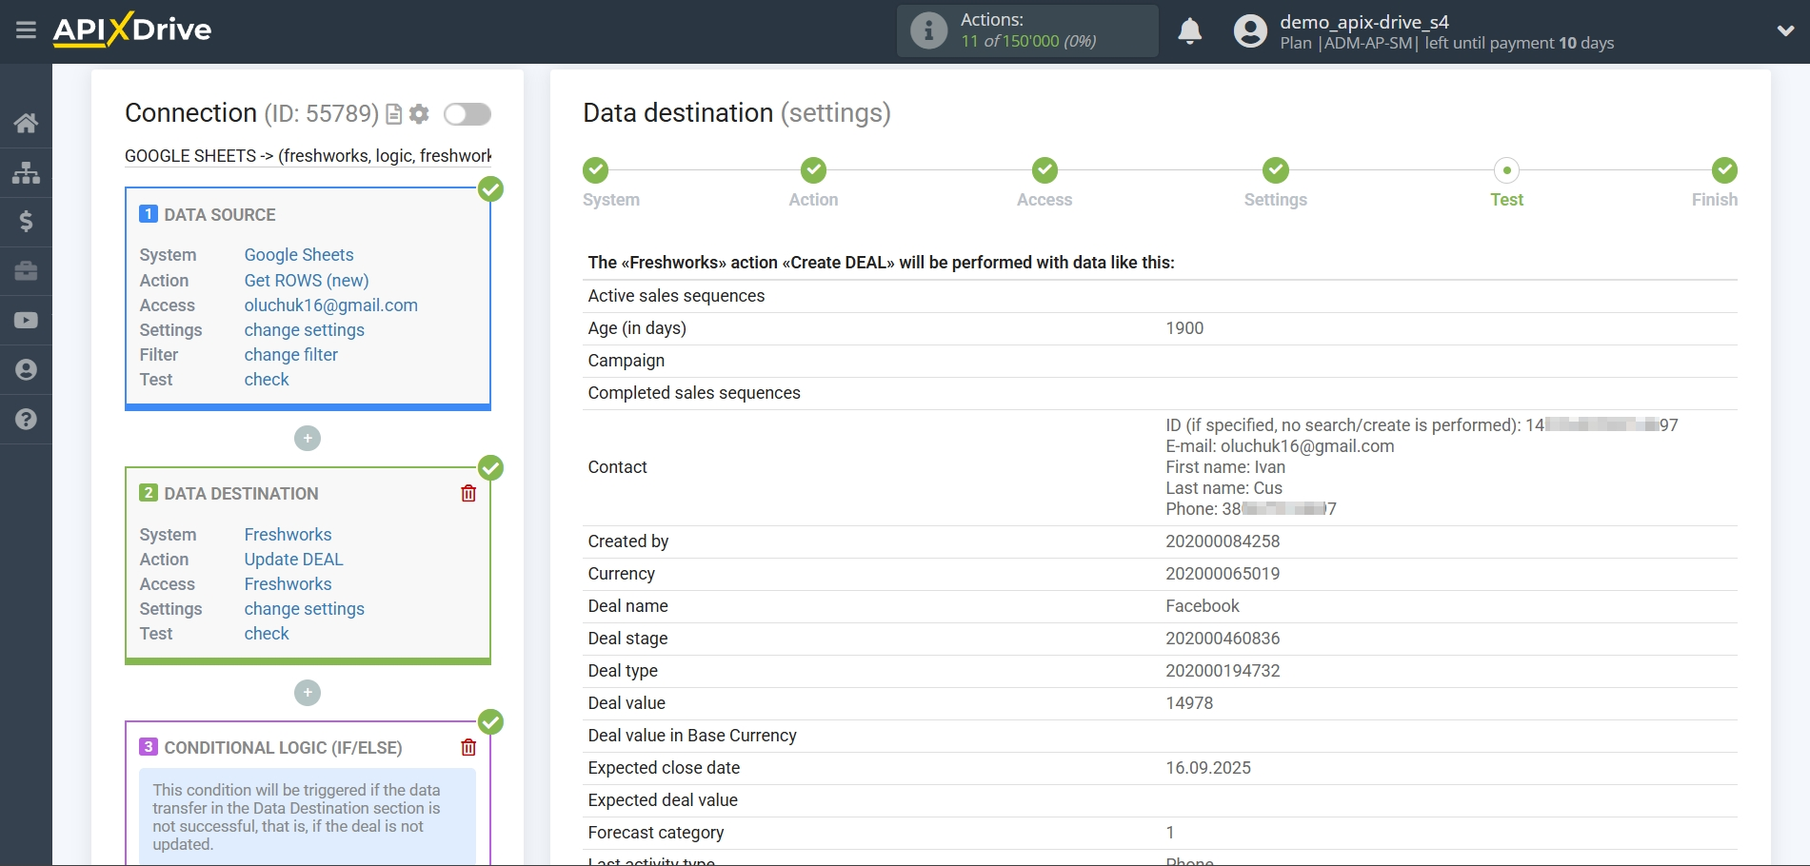
Task: Click Created by value 202000084258
Action: [x=1223, y=541]
